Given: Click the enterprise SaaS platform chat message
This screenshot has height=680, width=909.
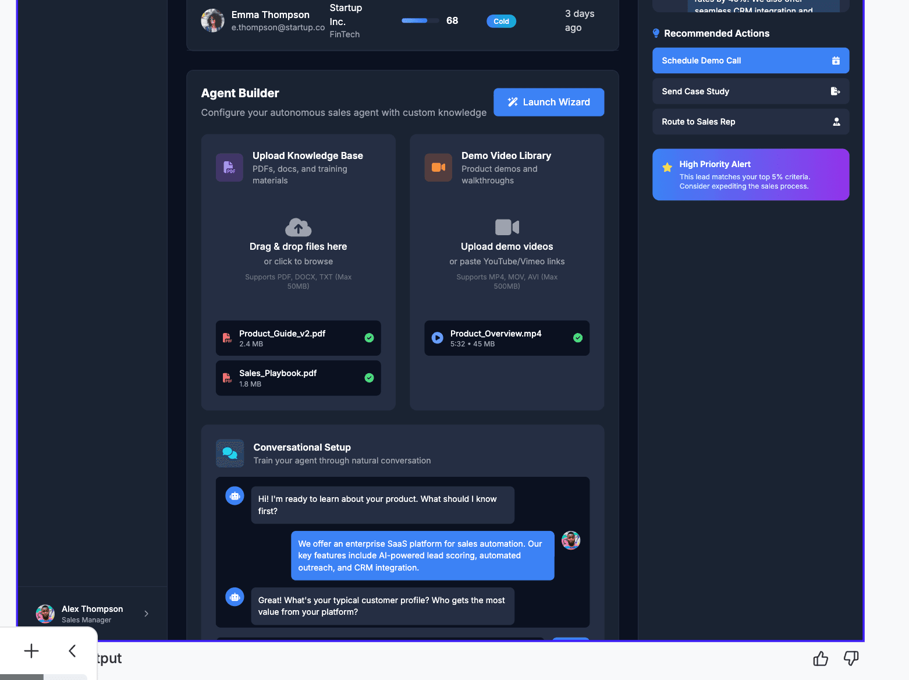Looking at the screenshot, I should click(422, 555).
